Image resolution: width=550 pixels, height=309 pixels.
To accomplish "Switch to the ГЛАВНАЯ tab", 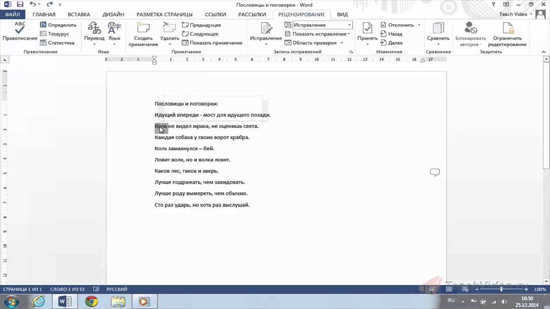I will pos(44,14).
